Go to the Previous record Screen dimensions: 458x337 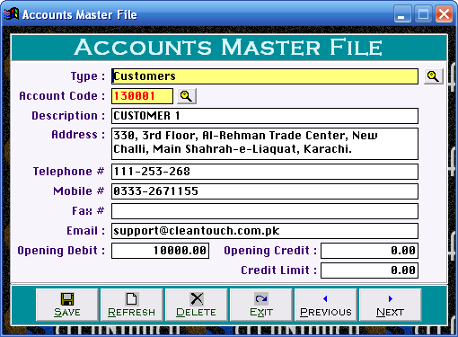click(326, 305)
